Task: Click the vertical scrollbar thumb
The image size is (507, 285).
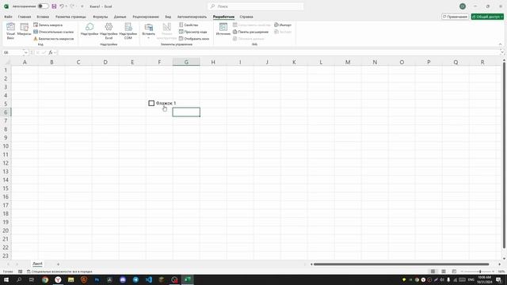Action: (504, 155)
